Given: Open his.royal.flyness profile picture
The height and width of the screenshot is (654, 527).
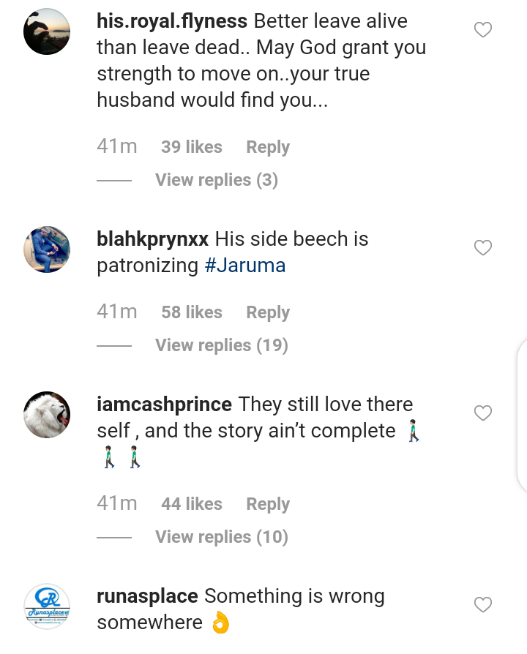Looking at the screenshot, I should coord(47,31).
